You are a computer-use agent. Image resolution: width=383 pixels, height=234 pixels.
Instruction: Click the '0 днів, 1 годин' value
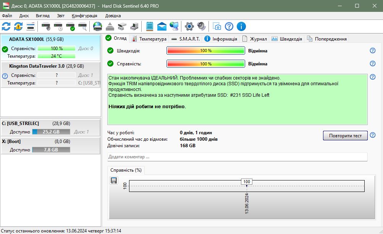[196, 133]
